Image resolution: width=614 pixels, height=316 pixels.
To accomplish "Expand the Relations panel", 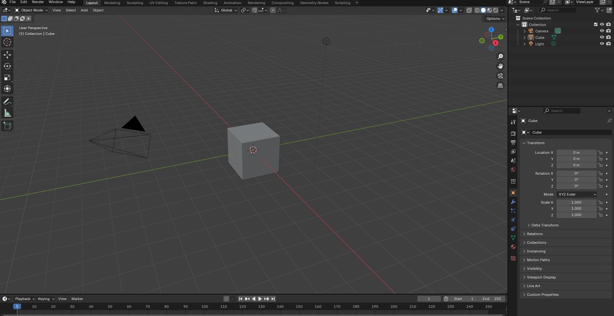I will click(534, 234).
